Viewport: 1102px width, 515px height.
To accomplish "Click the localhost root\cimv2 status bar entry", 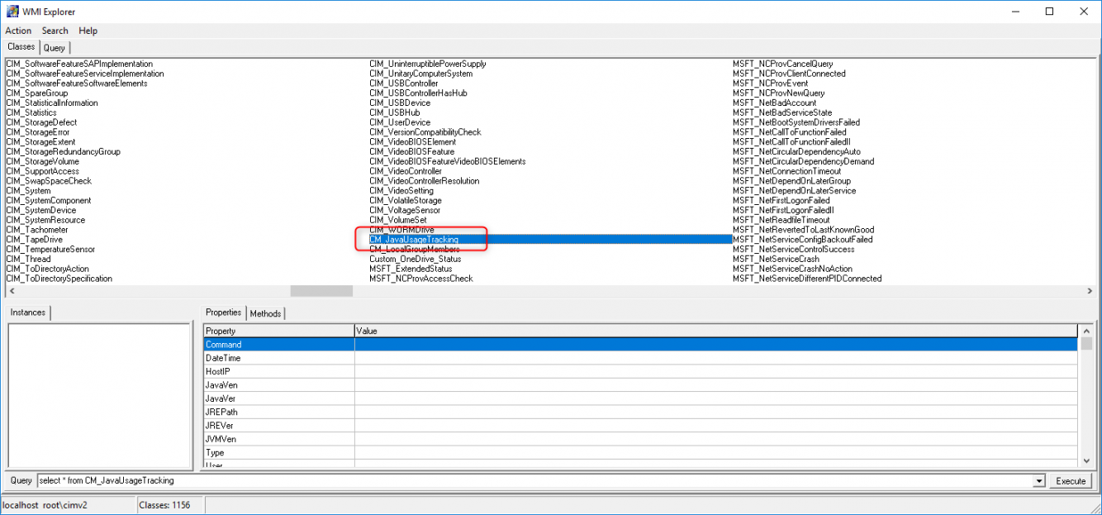I will [45, 505].
